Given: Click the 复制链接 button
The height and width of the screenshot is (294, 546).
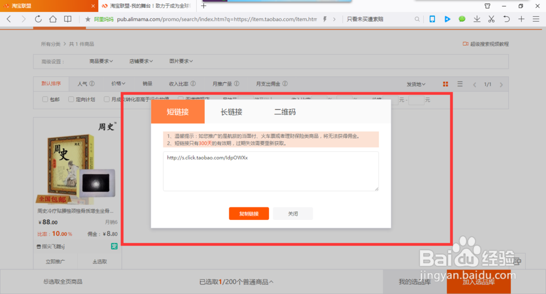Looking at the screenshot, I should tap(249, 213).
